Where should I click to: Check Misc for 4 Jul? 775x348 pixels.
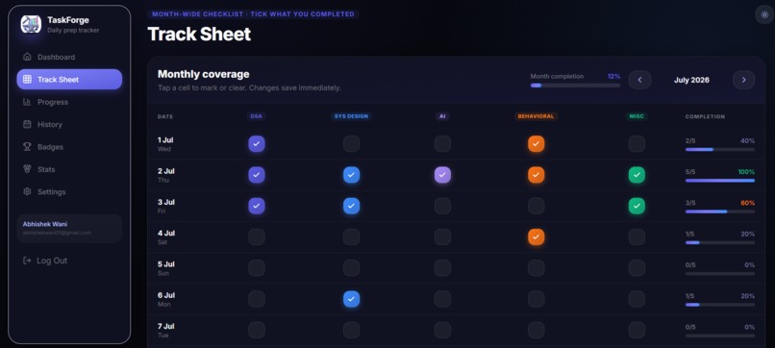point(637,236)
